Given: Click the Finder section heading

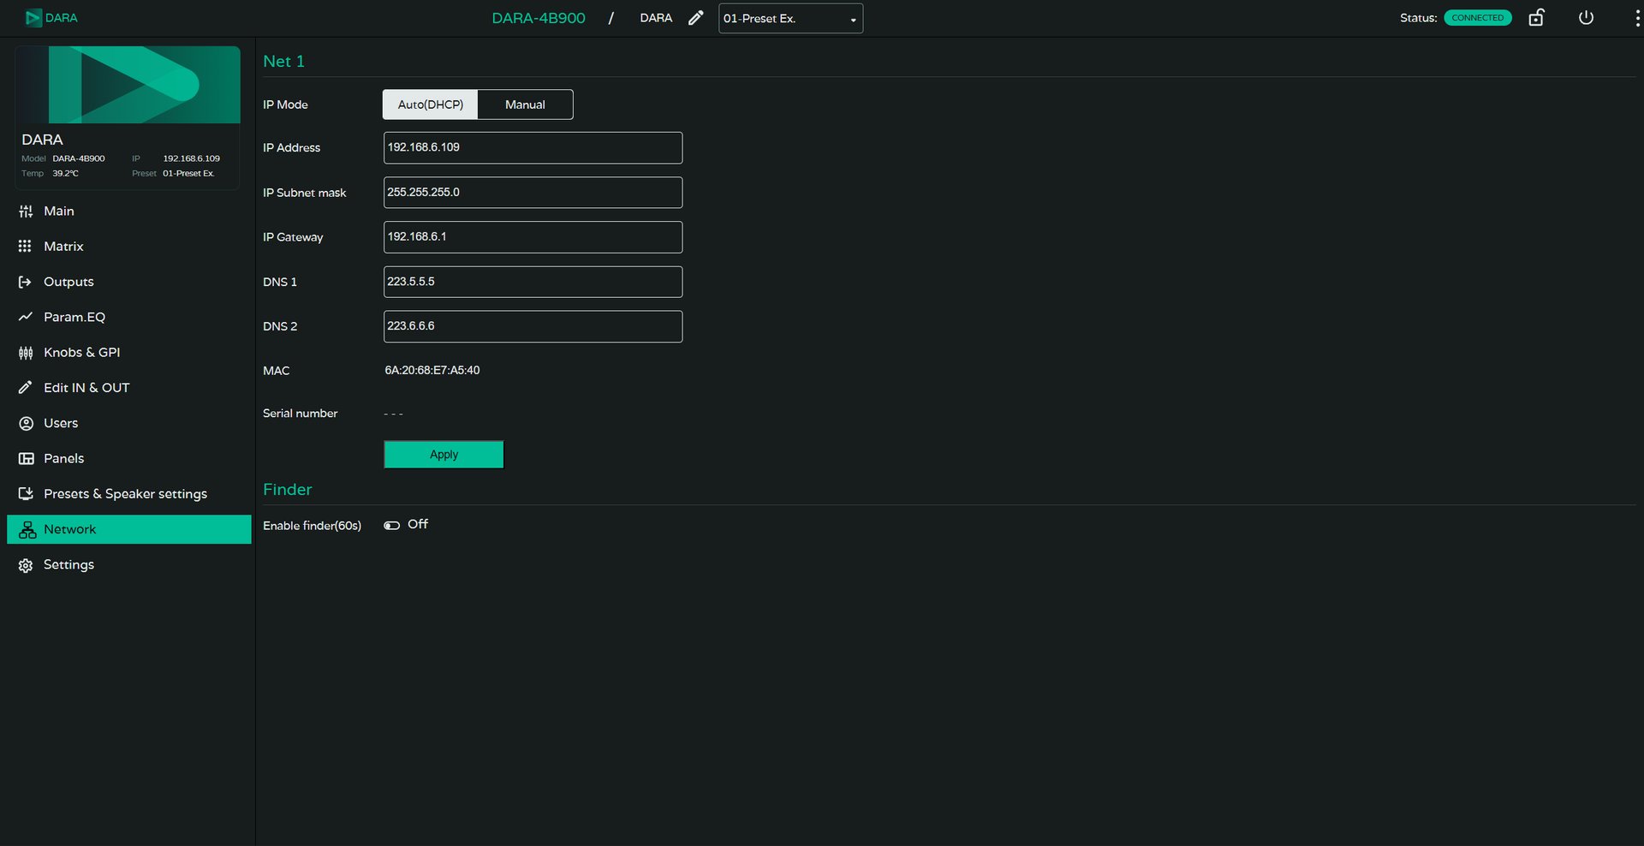Looking at the screenshot, I should pos(288,490).
